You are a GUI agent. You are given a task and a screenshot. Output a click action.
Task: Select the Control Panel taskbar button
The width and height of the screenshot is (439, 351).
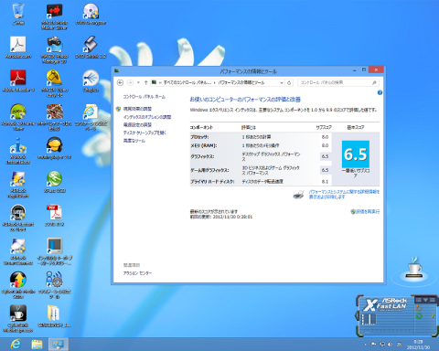coord(58,345)
